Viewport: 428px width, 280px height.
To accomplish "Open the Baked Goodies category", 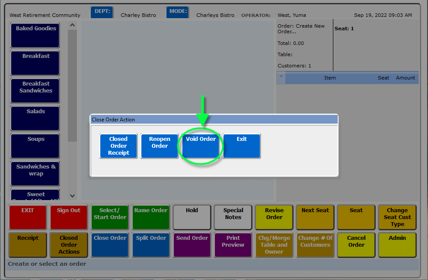I will (35, 35).
